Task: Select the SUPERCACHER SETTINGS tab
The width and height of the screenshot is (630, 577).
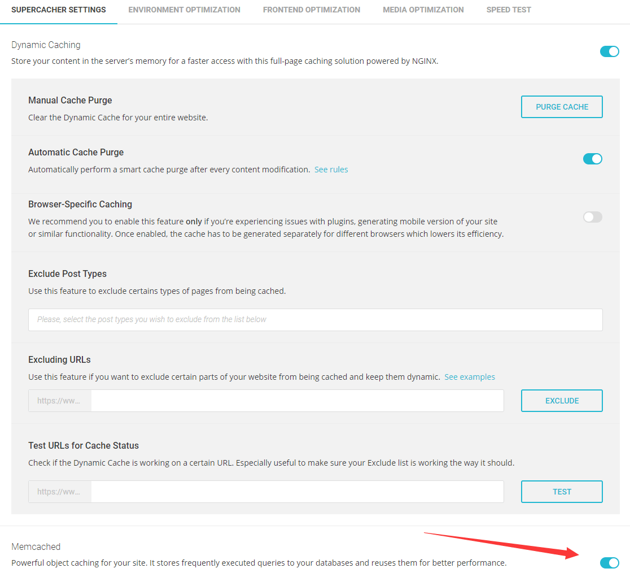Action: [x=58, y=10]
